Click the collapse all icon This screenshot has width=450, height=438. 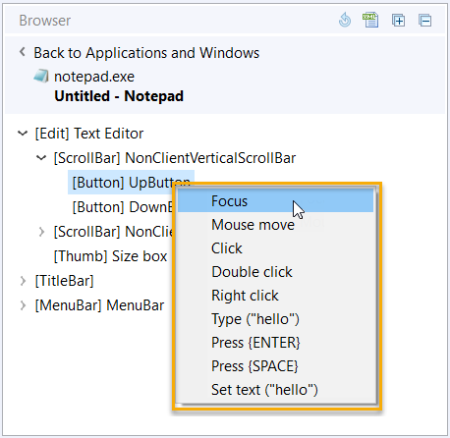coord(424,21)
